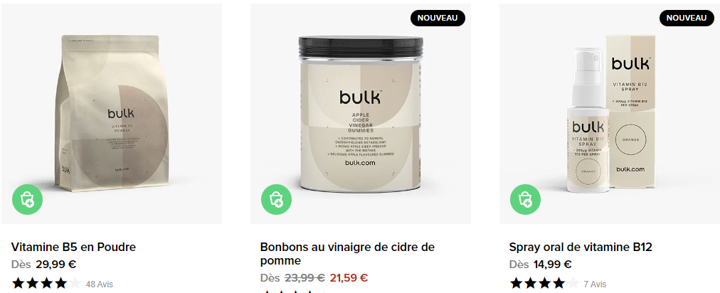This screenshot has height=293, width=720.
Task: Add vitamin B12 oral spray to basket
Action: 525,199
